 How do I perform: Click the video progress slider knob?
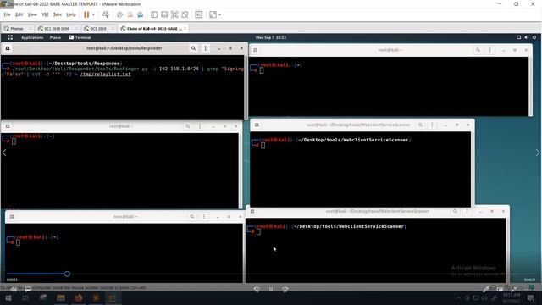click(67, 274)
